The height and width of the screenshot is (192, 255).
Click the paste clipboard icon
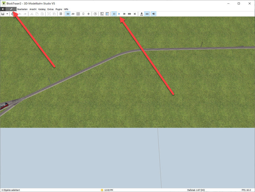pyautogui.click(x=42, y=14)
